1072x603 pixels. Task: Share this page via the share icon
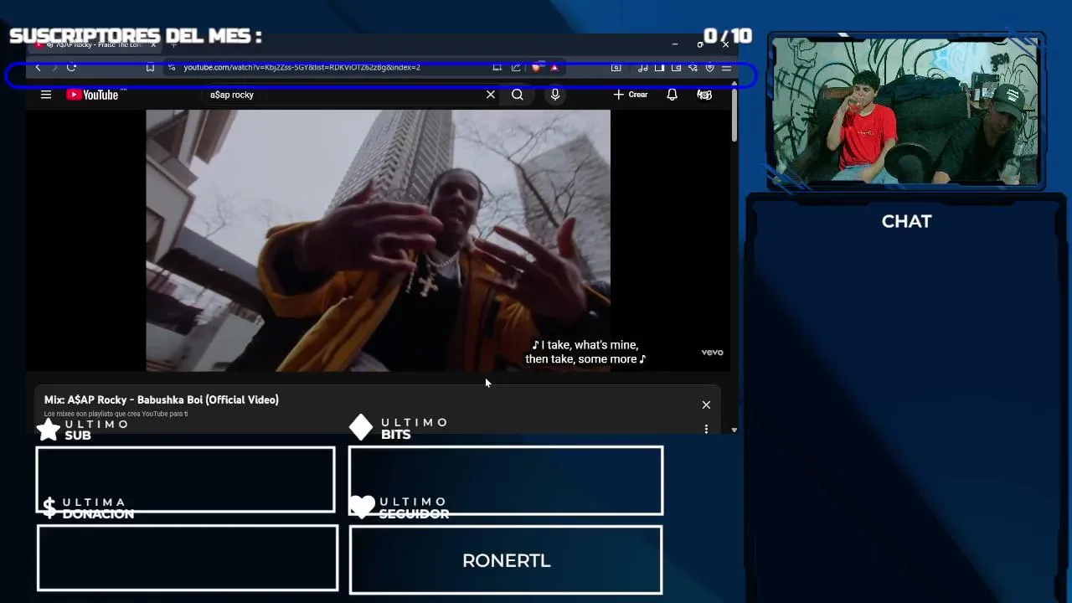(x=516, y=67)
